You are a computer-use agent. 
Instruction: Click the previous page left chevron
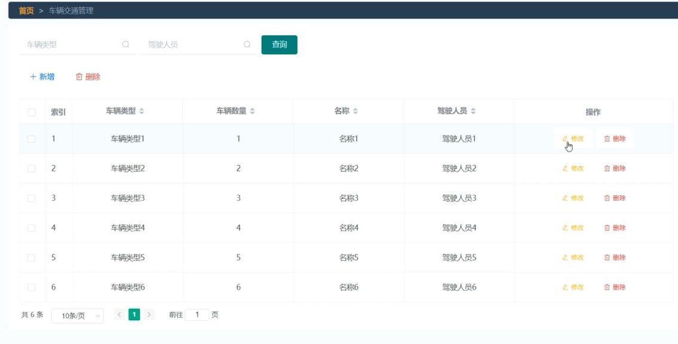pyautogui.click(x=120, y=315)
